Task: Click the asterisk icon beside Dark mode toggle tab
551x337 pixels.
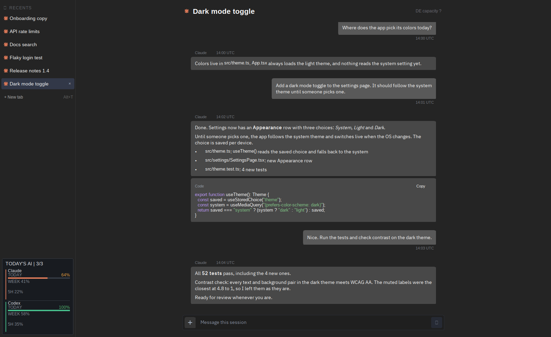Action: coord(6,84)
